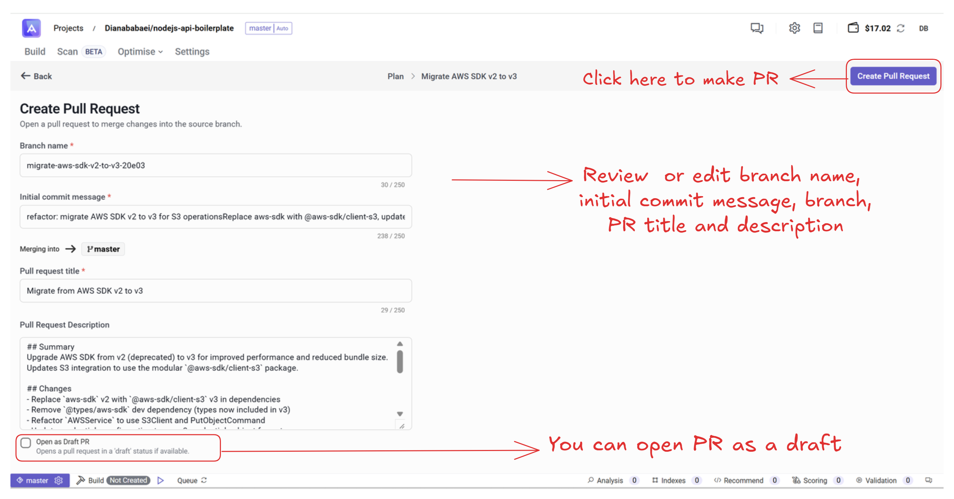Open the DB user avatar menu
This screenshot has height=499, width=954.
tap(924, 28)
